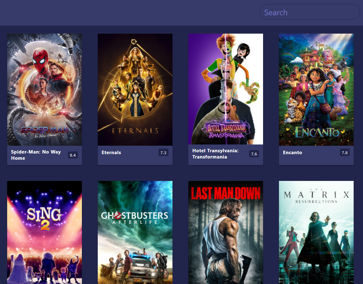Open the Matrix Resurrections poster
This screenshot has height=284, width=363.
[316, 232]
